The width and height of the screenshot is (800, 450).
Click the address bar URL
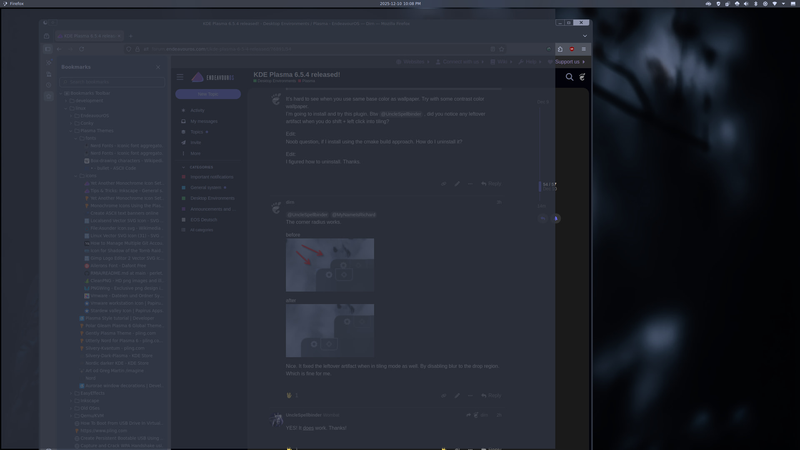pos(221,49)
